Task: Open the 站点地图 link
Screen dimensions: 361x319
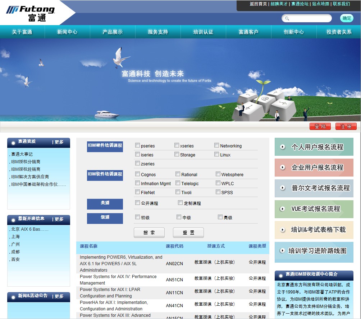Action: pos(320,4)
